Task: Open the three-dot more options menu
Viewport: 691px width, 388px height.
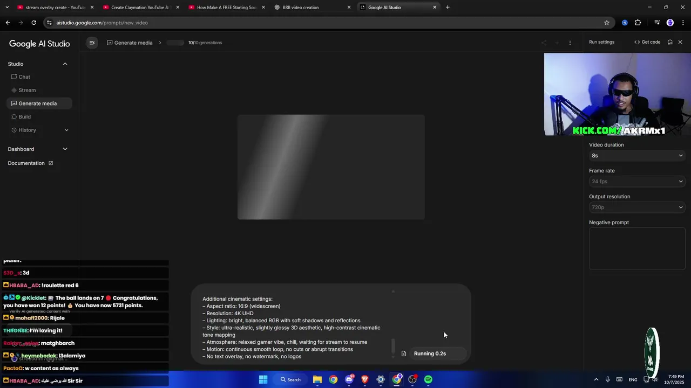Action: (570, 43)
